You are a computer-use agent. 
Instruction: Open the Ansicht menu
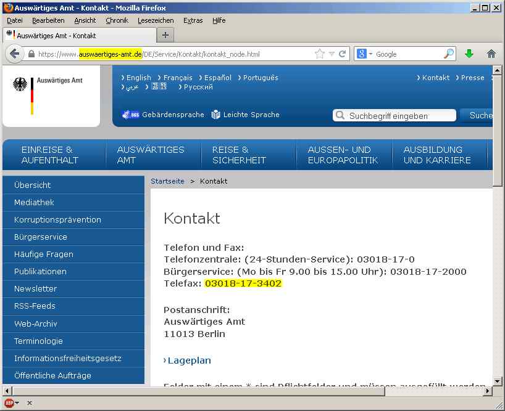pos(85,20)
